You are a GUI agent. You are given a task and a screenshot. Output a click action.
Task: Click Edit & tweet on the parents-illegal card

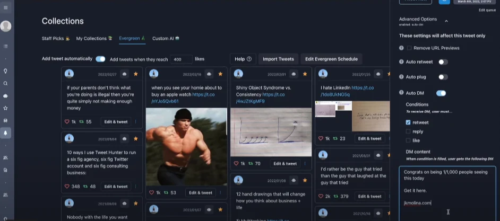click(x=116, y=122)
